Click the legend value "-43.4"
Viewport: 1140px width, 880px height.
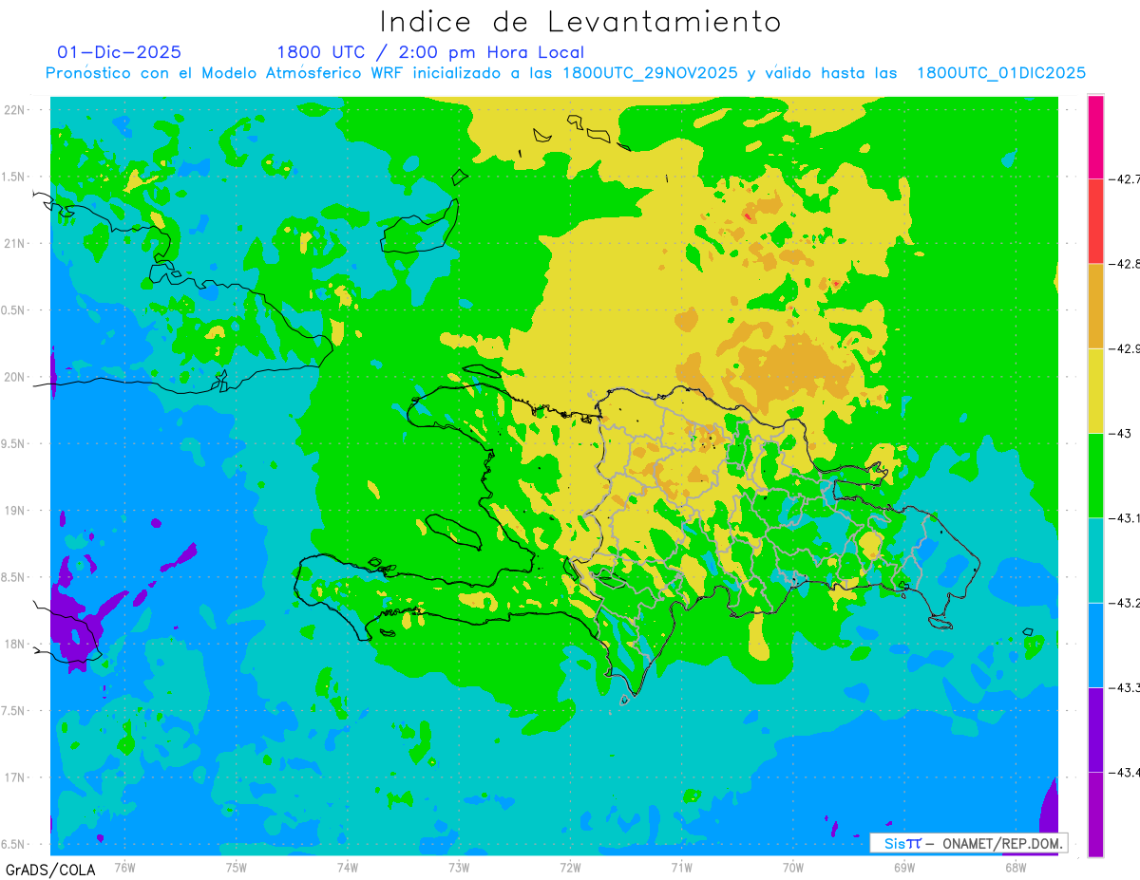coord(1123,772)
